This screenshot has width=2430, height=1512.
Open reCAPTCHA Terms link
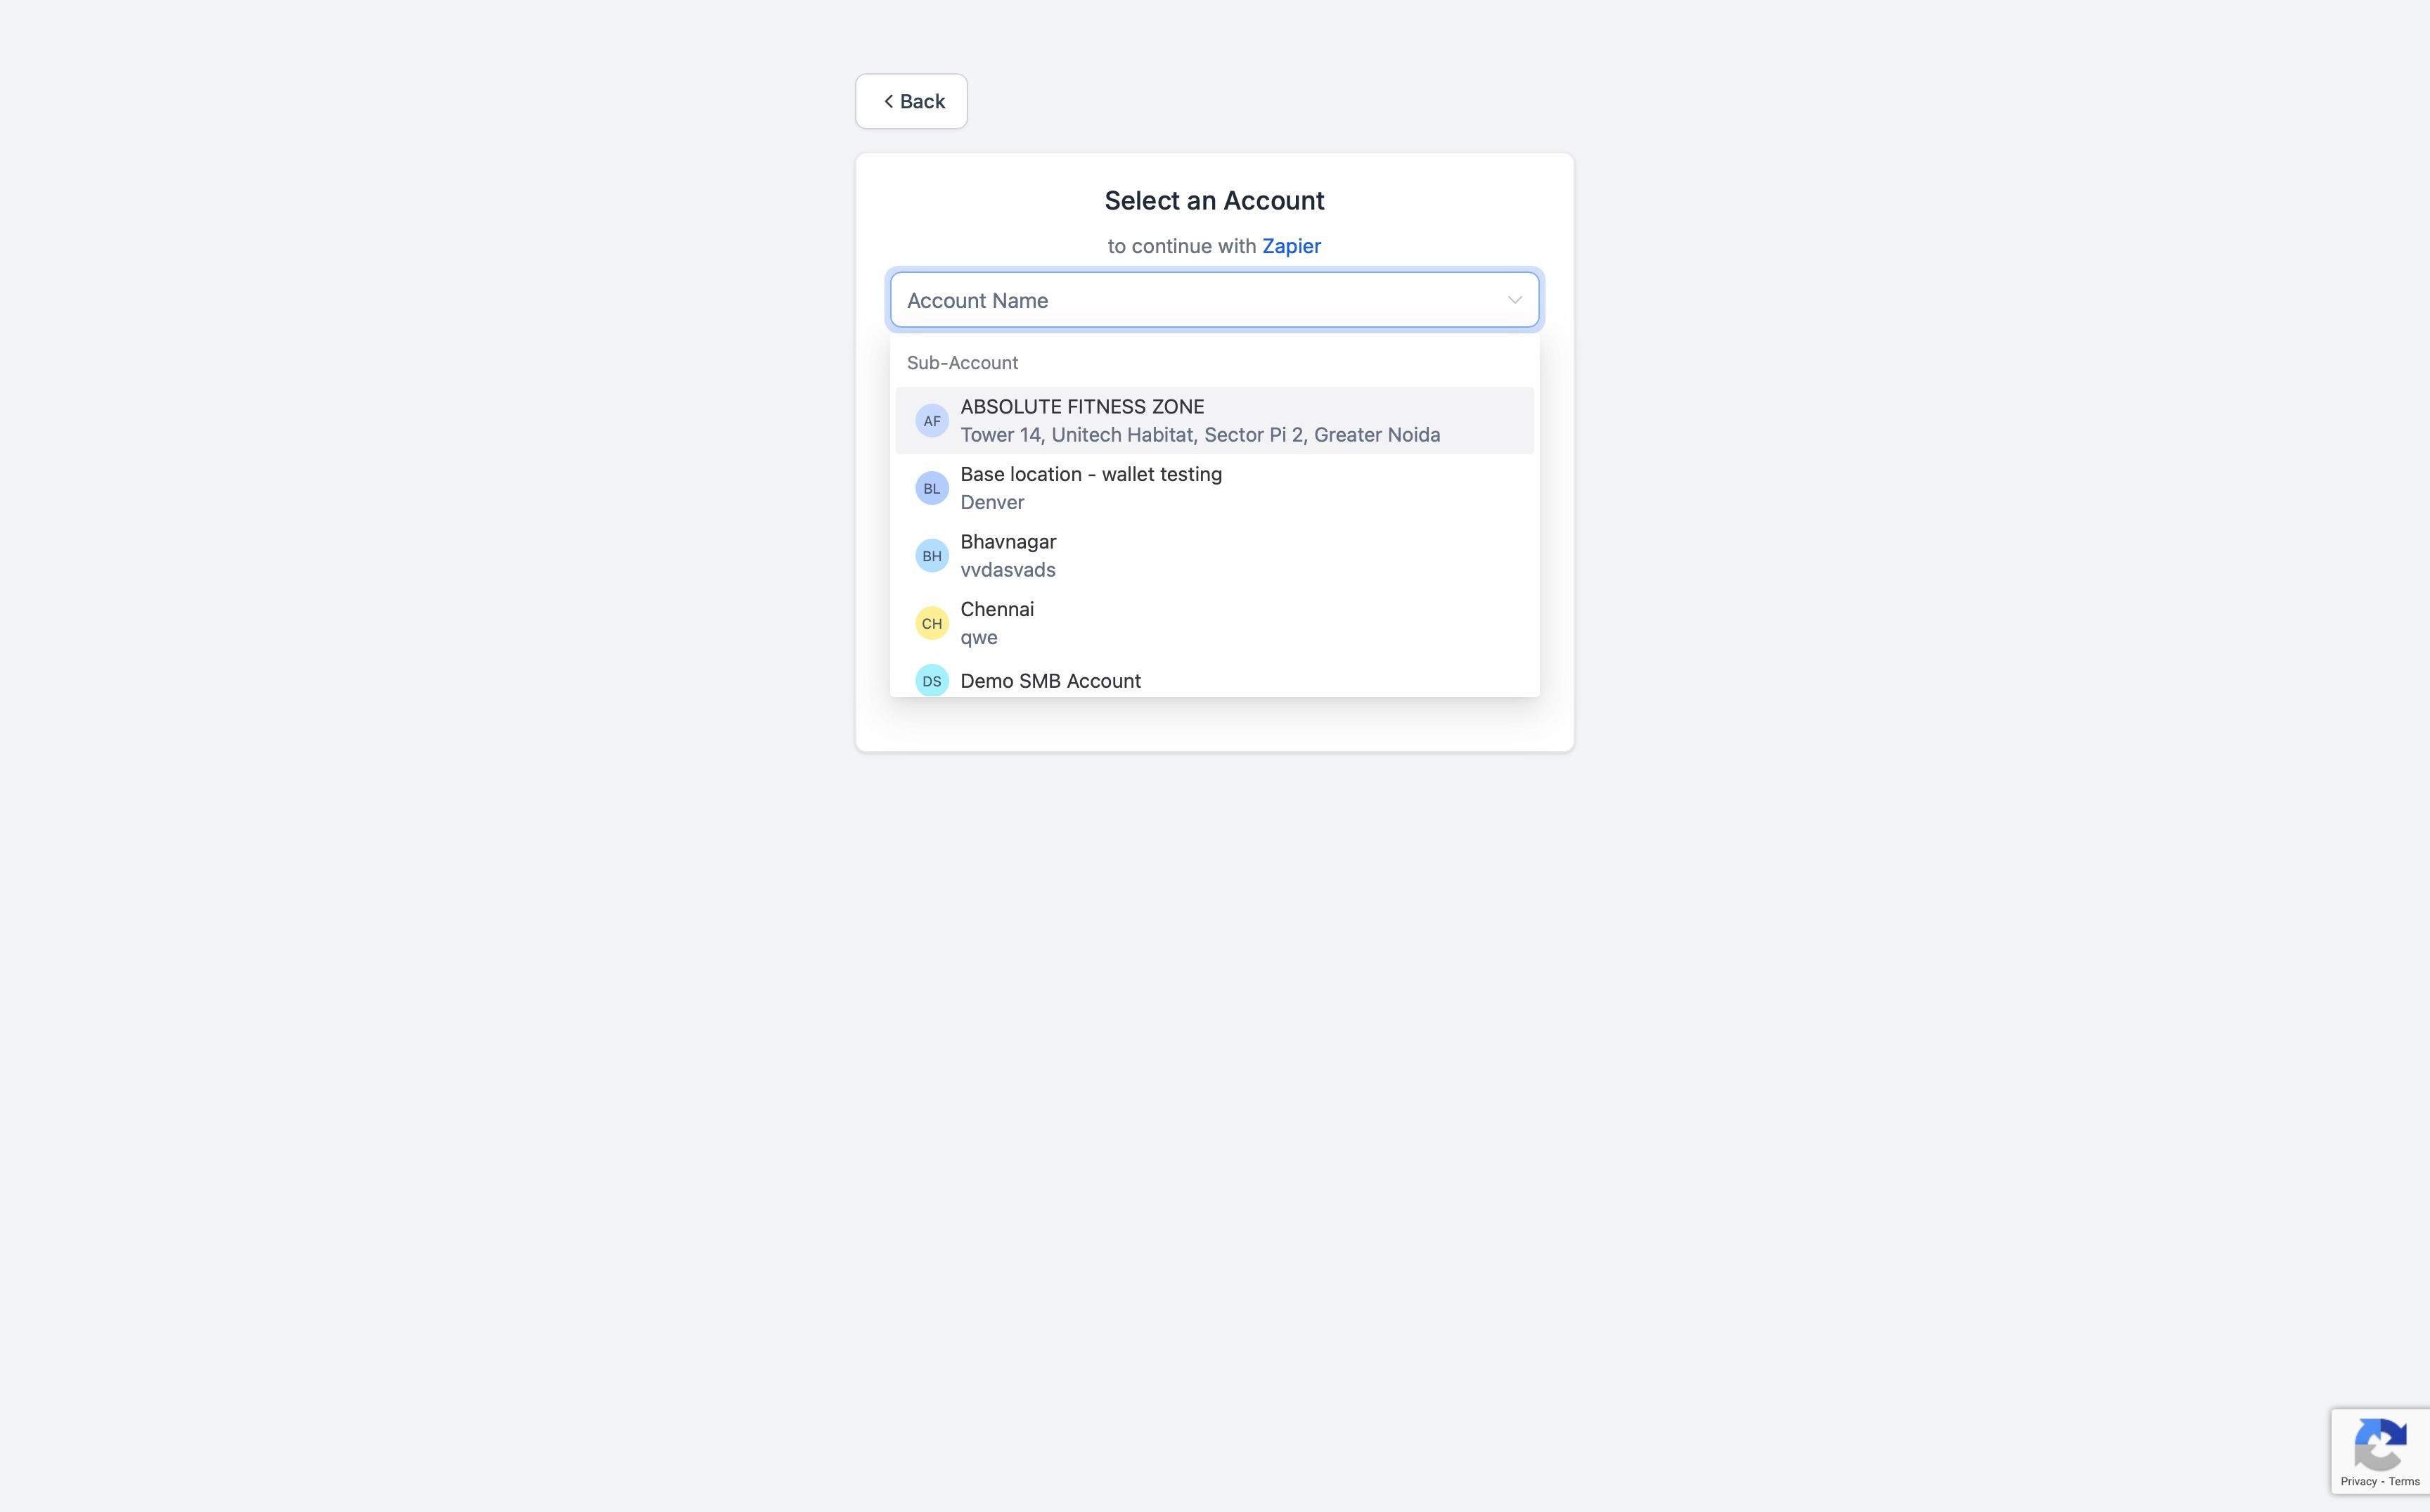[2404, 1482]
